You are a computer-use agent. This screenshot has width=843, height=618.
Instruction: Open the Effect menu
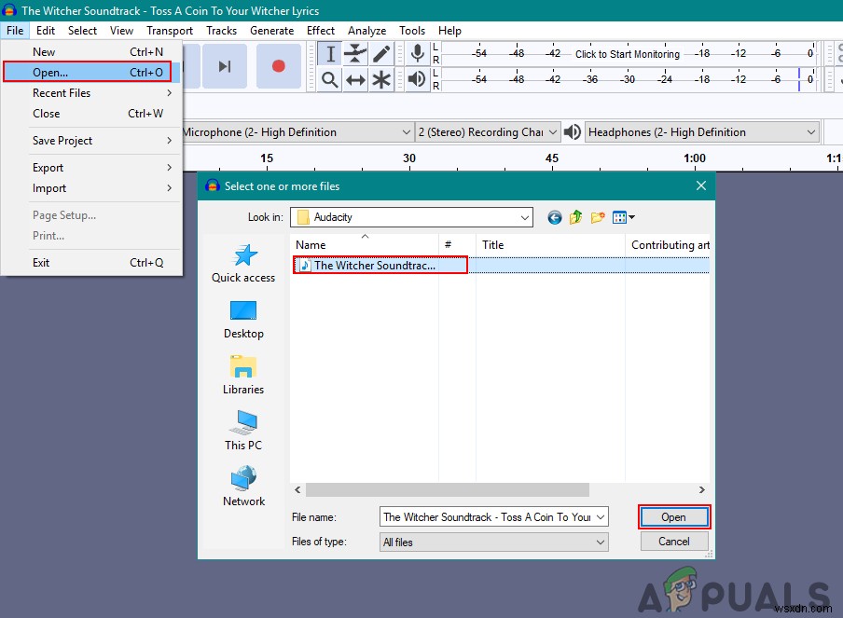point(321,31)
